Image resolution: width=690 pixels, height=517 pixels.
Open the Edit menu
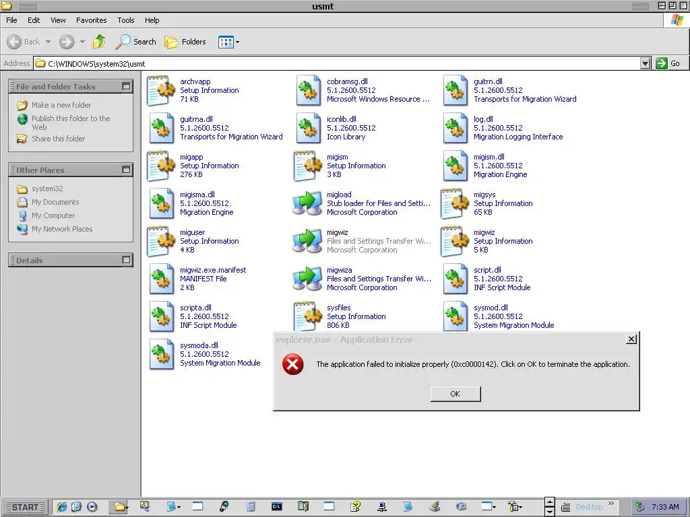click(34, 20)
